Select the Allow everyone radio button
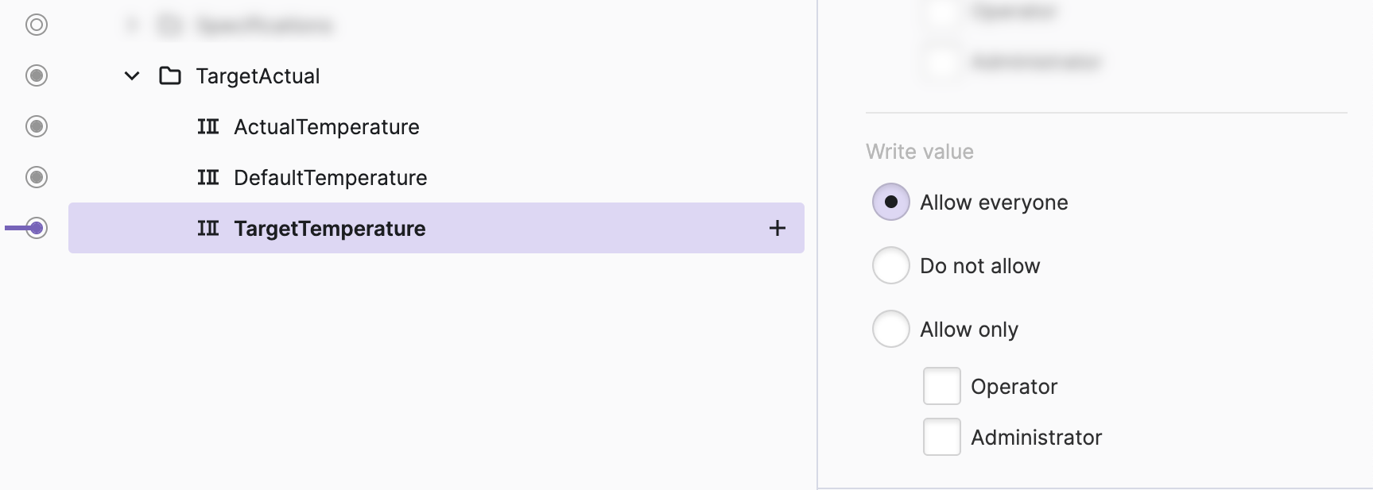This screenshot has width=1373, height=490. tap(891, 203)
